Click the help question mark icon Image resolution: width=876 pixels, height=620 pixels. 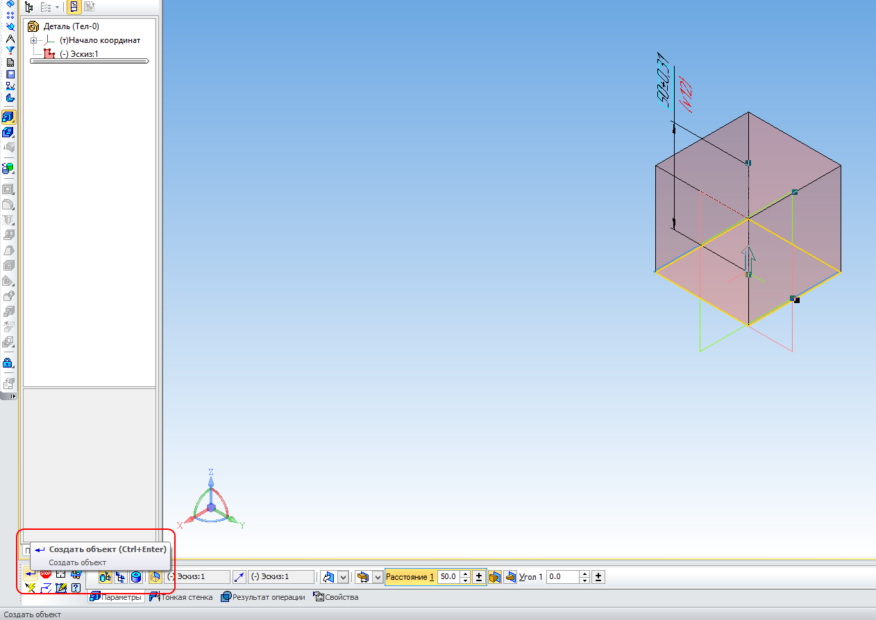pos(76,588)
